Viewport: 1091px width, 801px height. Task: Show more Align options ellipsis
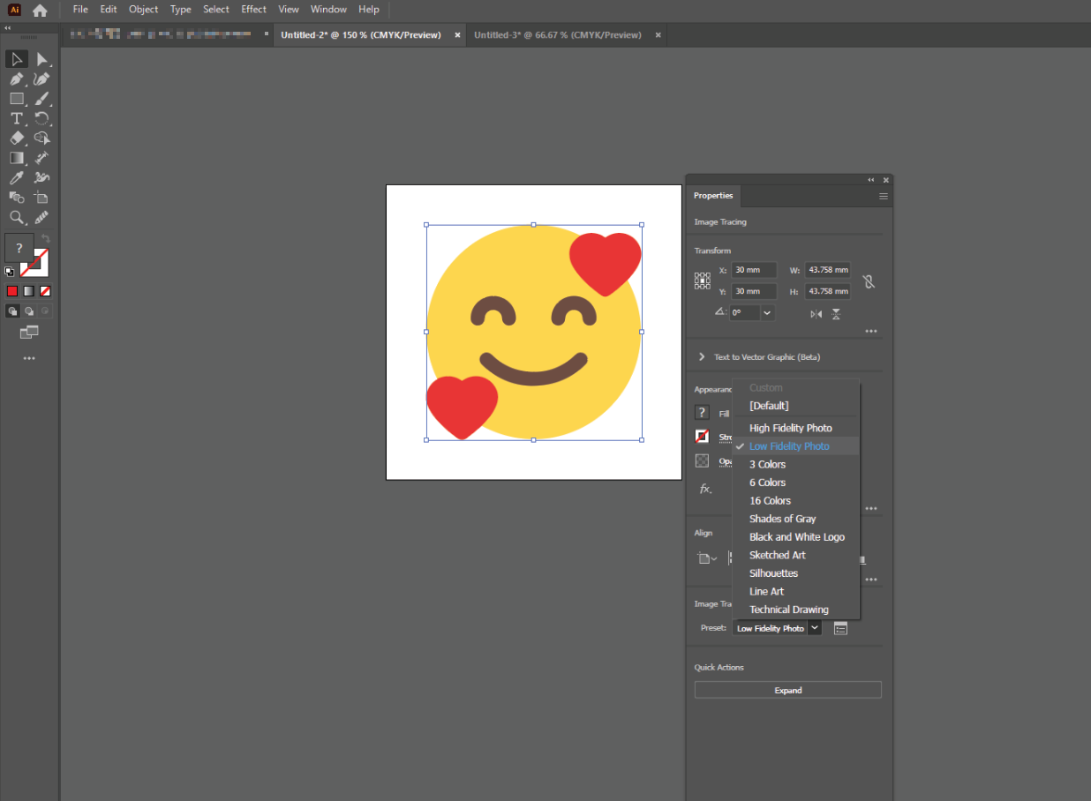coord(871,580)
